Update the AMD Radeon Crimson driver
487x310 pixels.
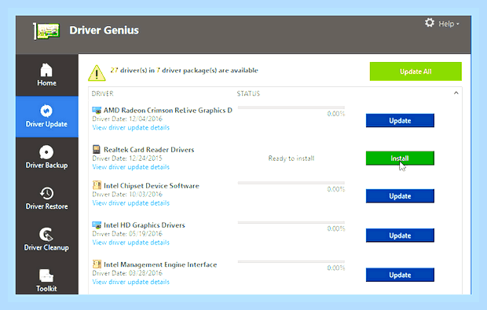pyautogui.click(x=400, y=120)
